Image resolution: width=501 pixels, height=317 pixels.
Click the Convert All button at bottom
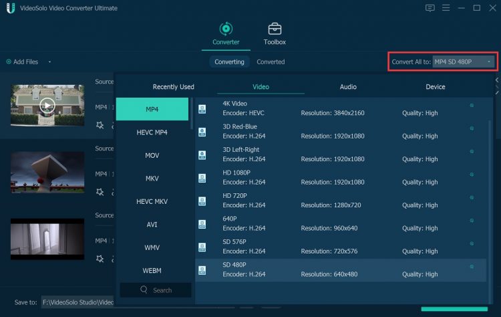(454, 309)
